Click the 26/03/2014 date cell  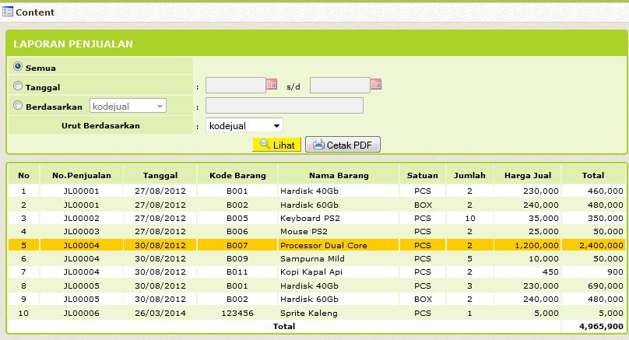[x=160, y=313]
